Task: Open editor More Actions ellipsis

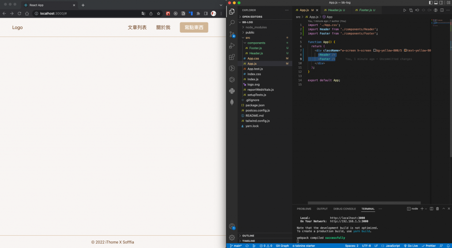Action: 448,10
